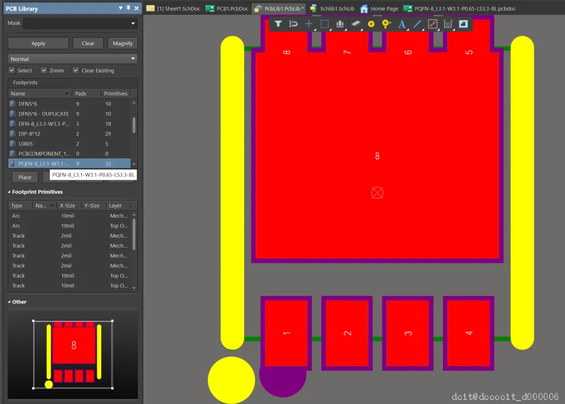Select the place pad tool

pos(371,24)
